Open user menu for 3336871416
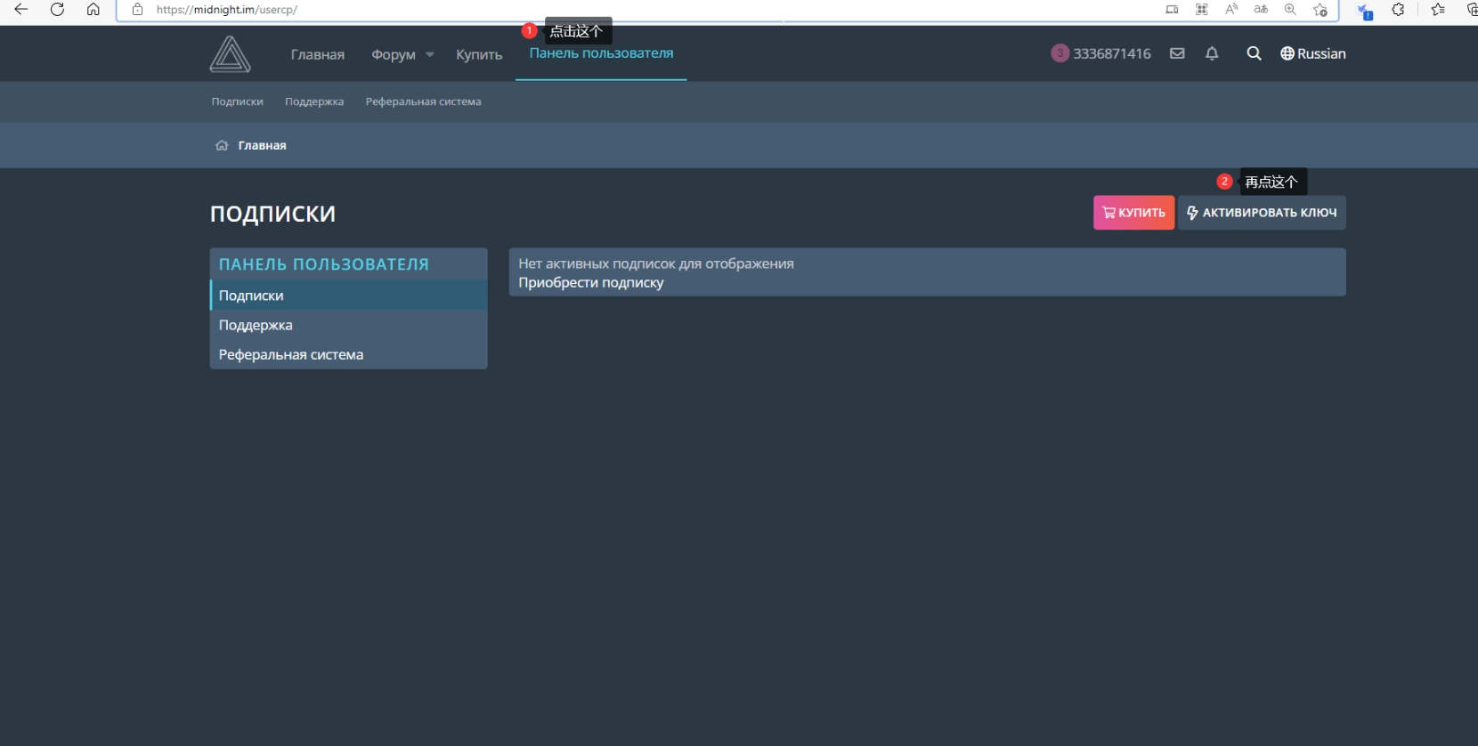This screenshot has width=1478, height=746. click(x=1101, y=53)
